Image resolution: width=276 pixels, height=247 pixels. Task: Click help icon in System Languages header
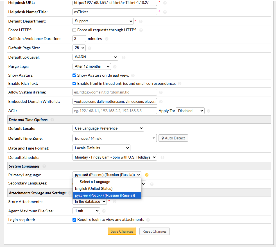click(x=44, y=166)
